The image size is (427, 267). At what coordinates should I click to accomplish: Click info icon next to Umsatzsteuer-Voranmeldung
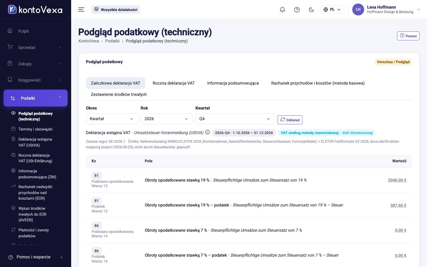point(208,132)
